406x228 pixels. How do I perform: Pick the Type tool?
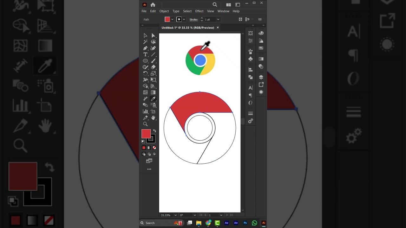(x=145, y=54)
